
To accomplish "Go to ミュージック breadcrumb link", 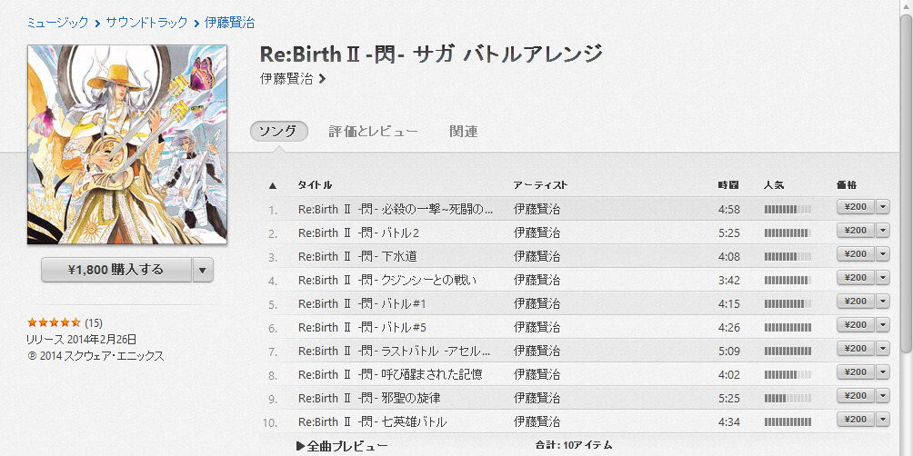I will pyautogui.click(x=58, y=21).
